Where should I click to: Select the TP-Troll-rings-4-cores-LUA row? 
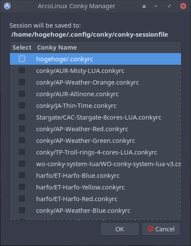click(95, 152)
